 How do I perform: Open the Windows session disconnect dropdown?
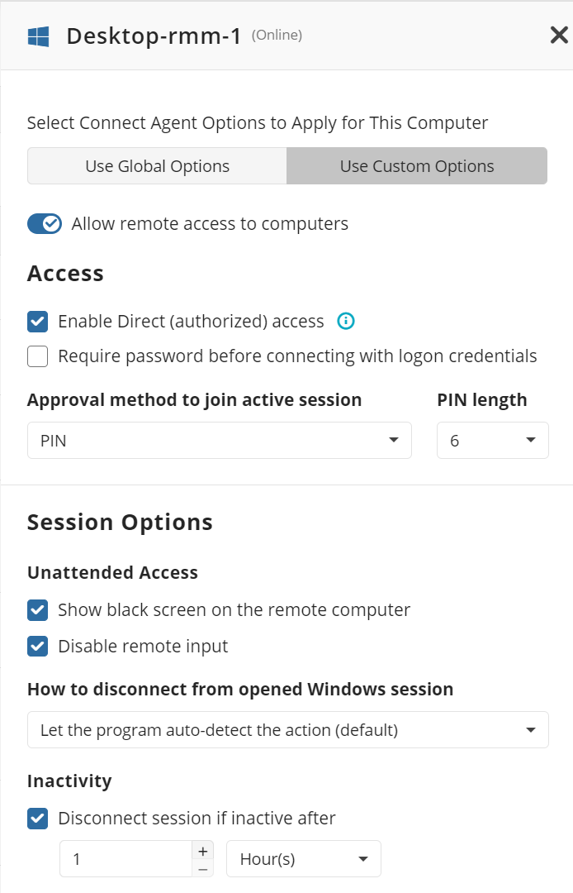pos(287,729)
